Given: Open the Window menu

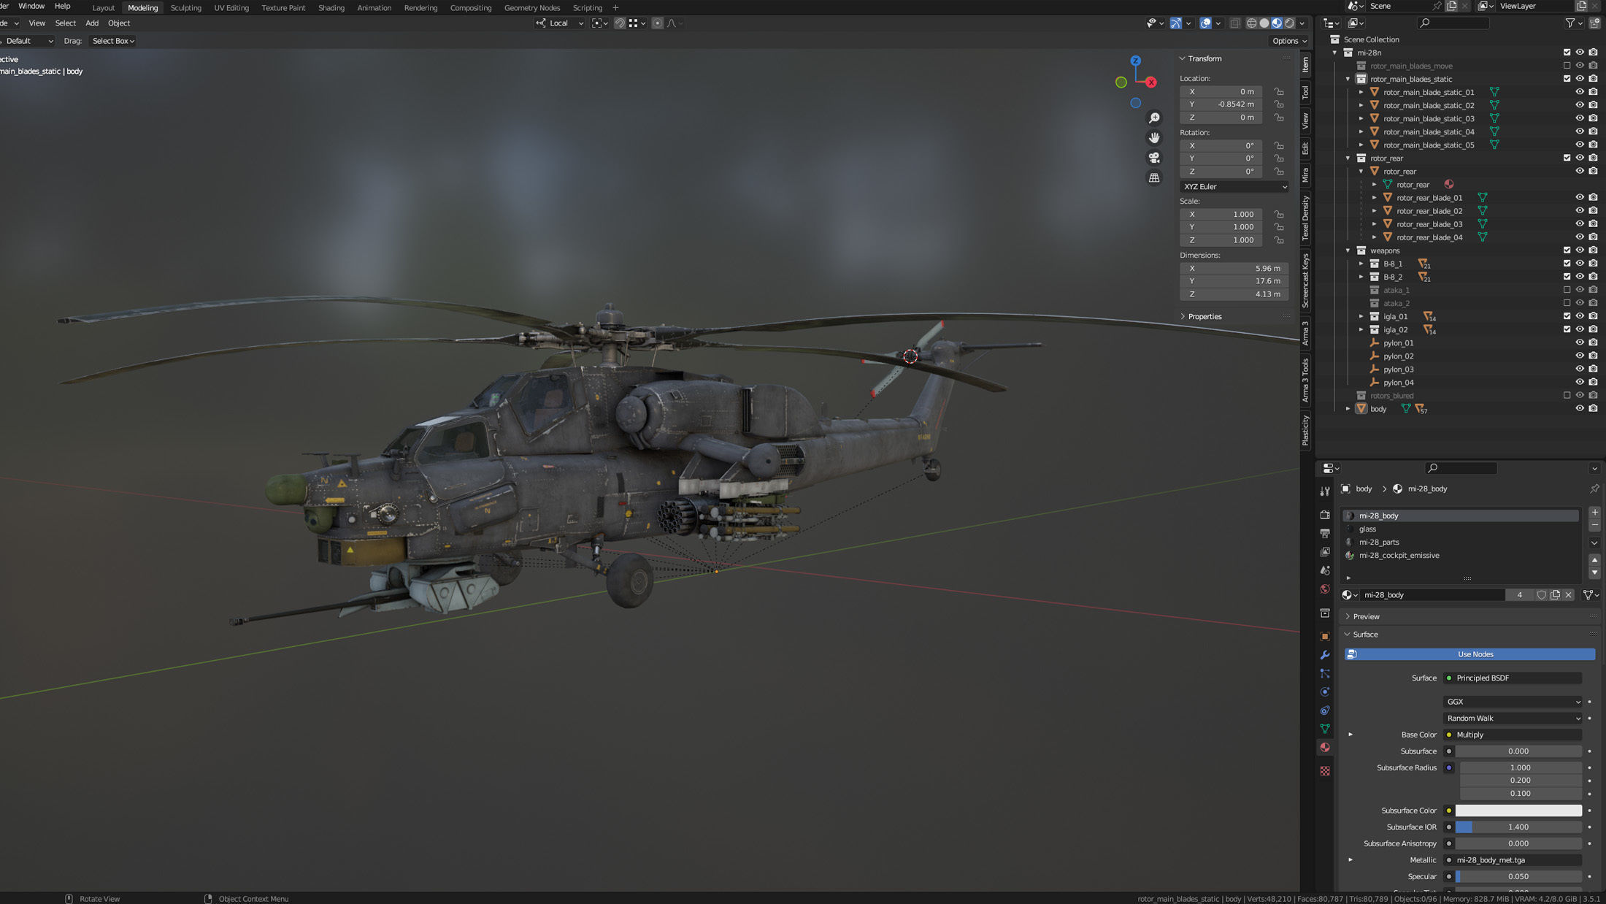Looking at the screenshot, I should coord(31,6).
